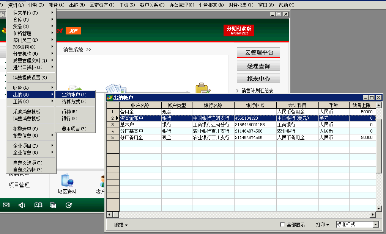Select the 基本户 account row
This screenshot has width=386, height=234.
pos(241,125)
